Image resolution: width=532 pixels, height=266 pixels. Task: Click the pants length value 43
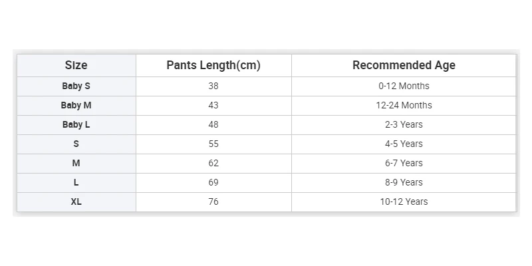[x=213, y=105]
